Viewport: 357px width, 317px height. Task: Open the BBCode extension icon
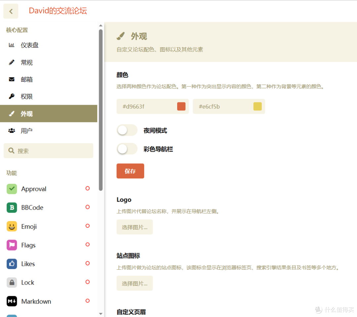tap(12, 208)
